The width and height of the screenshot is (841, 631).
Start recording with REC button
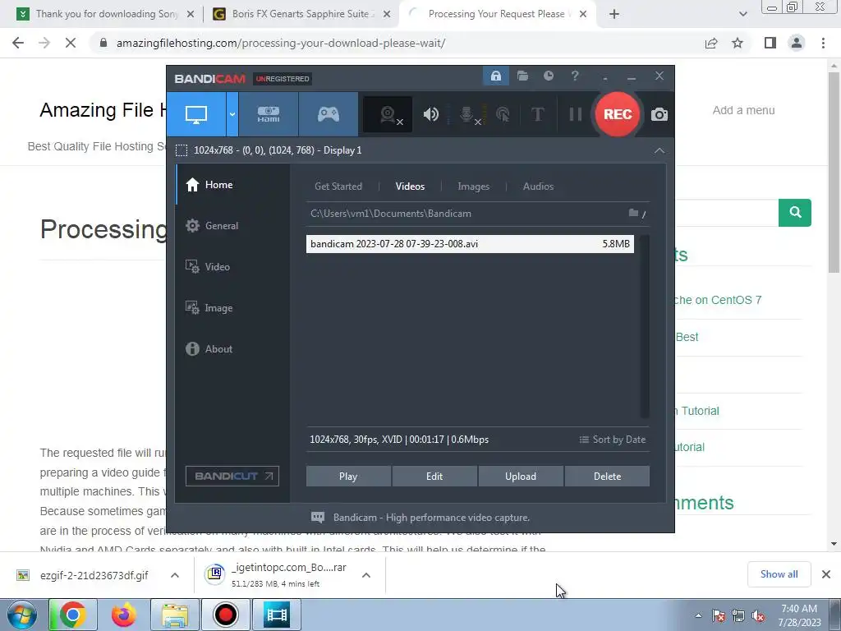point(618,114)
